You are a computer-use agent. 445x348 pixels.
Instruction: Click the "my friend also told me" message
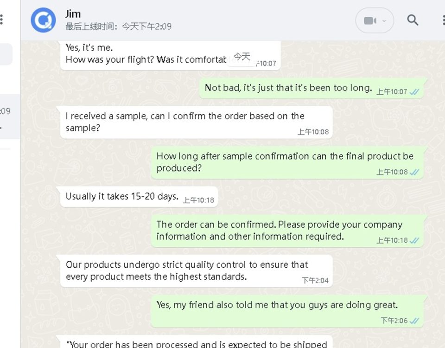(287, 311)
